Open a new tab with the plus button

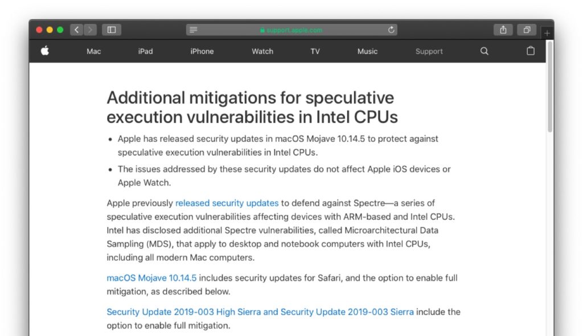pyautogui.click(x=547, y=33)
